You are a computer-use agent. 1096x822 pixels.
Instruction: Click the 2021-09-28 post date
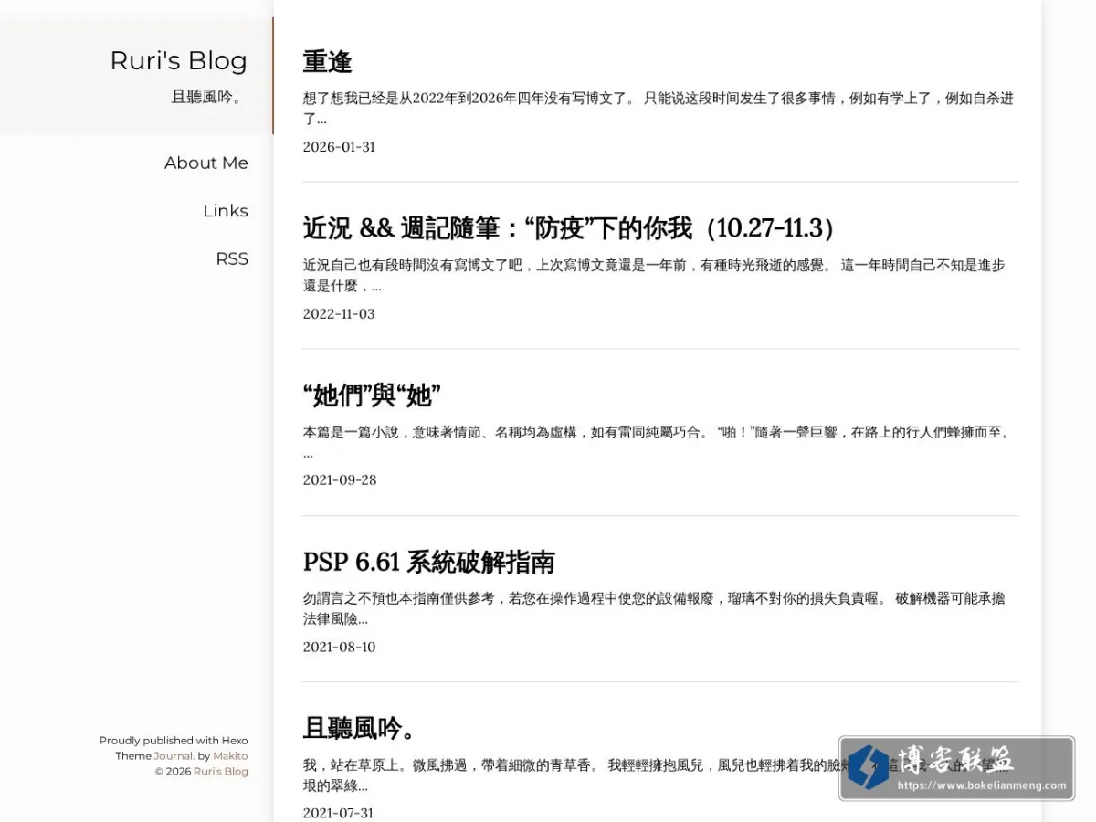[340, 480]
